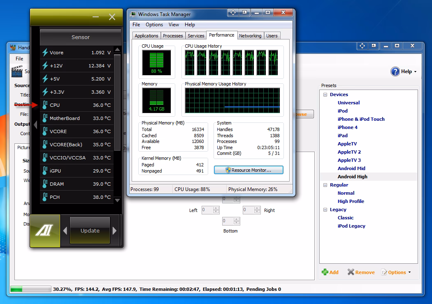Image resolution: width=432 pixels, height=304 pixels.
Task: Collapse the Regular preset group
Action: [325, 185]
